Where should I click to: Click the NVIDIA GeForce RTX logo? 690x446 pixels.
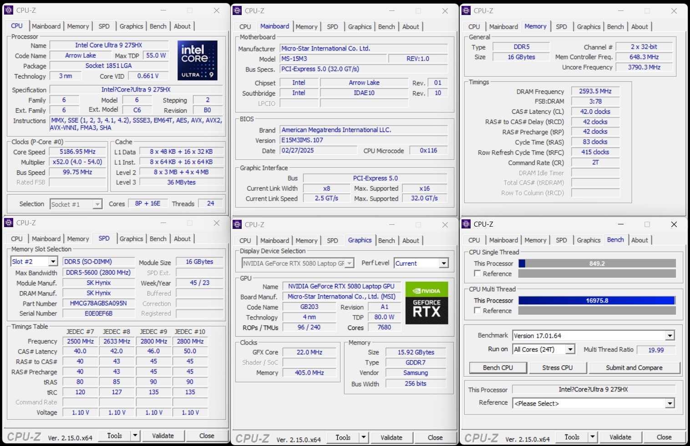point(426,303)
